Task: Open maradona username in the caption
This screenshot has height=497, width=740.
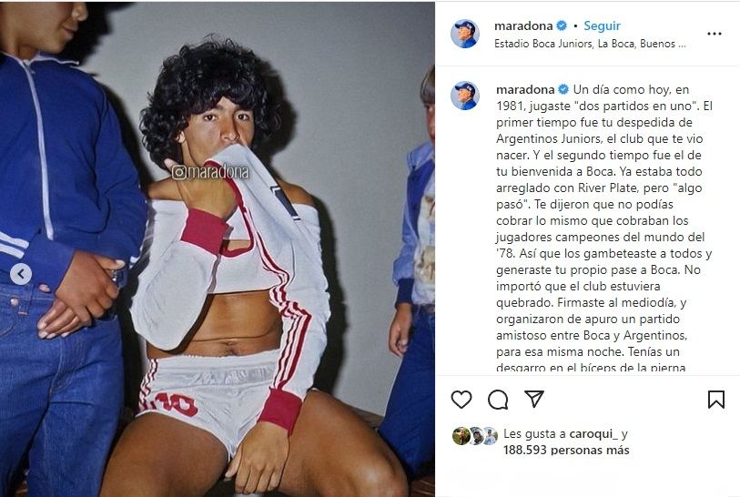Action: [525, 90]
